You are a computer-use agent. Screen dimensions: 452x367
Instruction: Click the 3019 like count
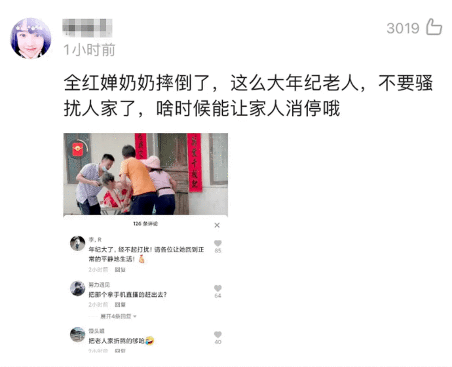403,28
